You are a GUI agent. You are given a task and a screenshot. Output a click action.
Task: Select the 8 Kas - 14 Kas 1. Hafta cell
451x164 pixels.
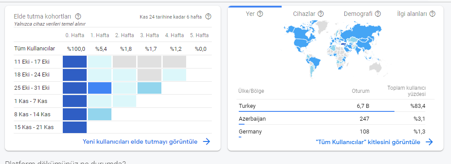tap(99, 114)
